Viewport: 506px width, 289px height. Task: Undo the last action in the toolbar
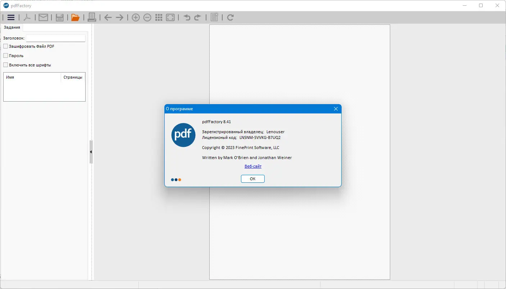[187, 17]
